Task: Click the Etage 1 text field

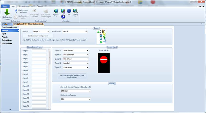Action: click(39, 51)
